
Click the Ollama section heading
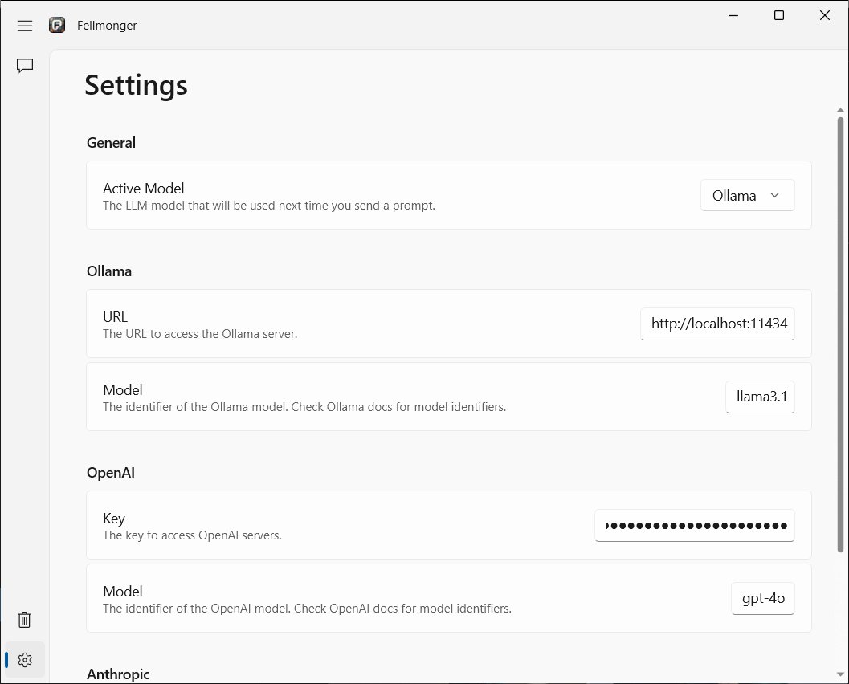tap(108, 271)
